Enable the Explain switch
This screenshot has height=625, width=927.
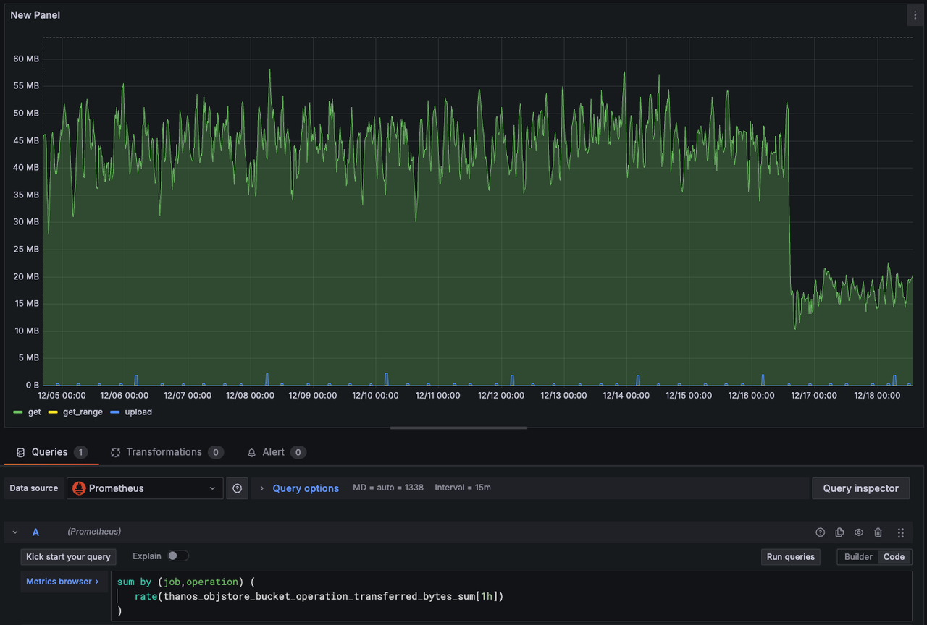tap(177, 556)
